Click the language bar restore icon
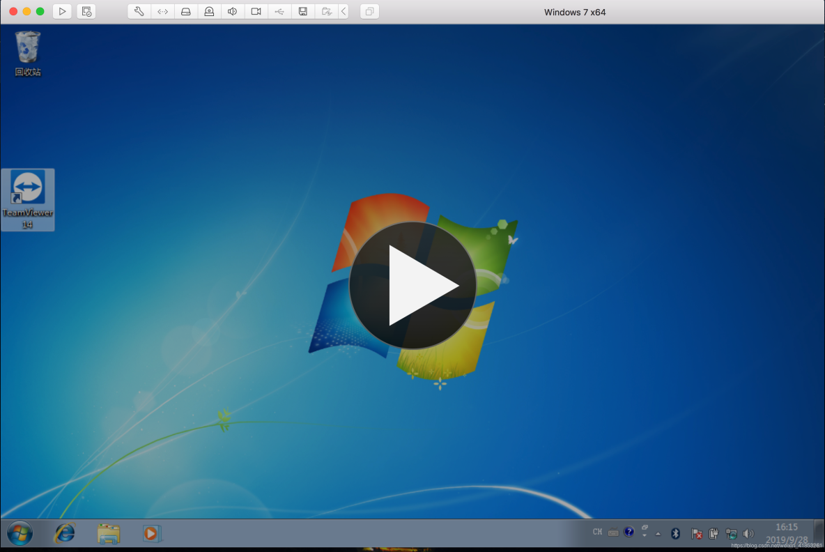Image resolution: width=825 pixels, height=552 pixels. (x=645, y=528)
